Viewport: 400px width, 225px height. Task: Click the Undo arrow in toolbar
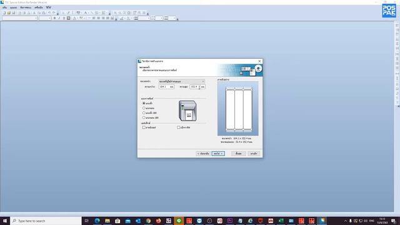[x=49, y=12]
